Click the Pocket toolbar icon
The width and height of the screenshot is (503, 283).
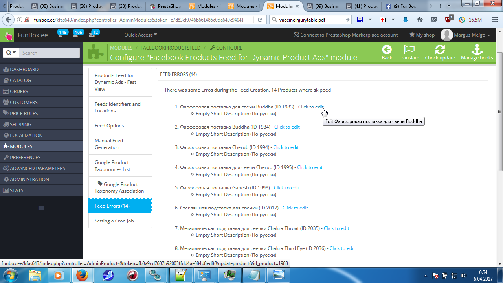click(434, 20)
